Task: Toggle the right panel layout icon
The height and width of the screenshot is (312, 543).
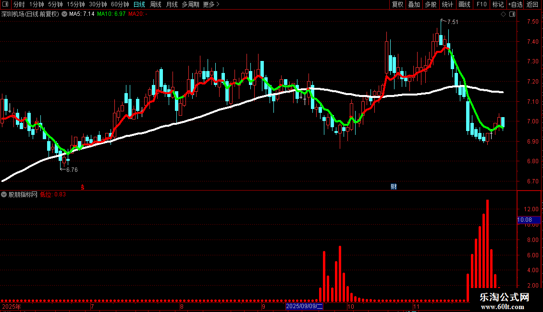Action: (x=512, y=14)
